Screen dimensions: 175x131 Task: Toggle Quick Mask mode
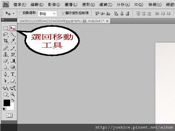click(9, 115)
